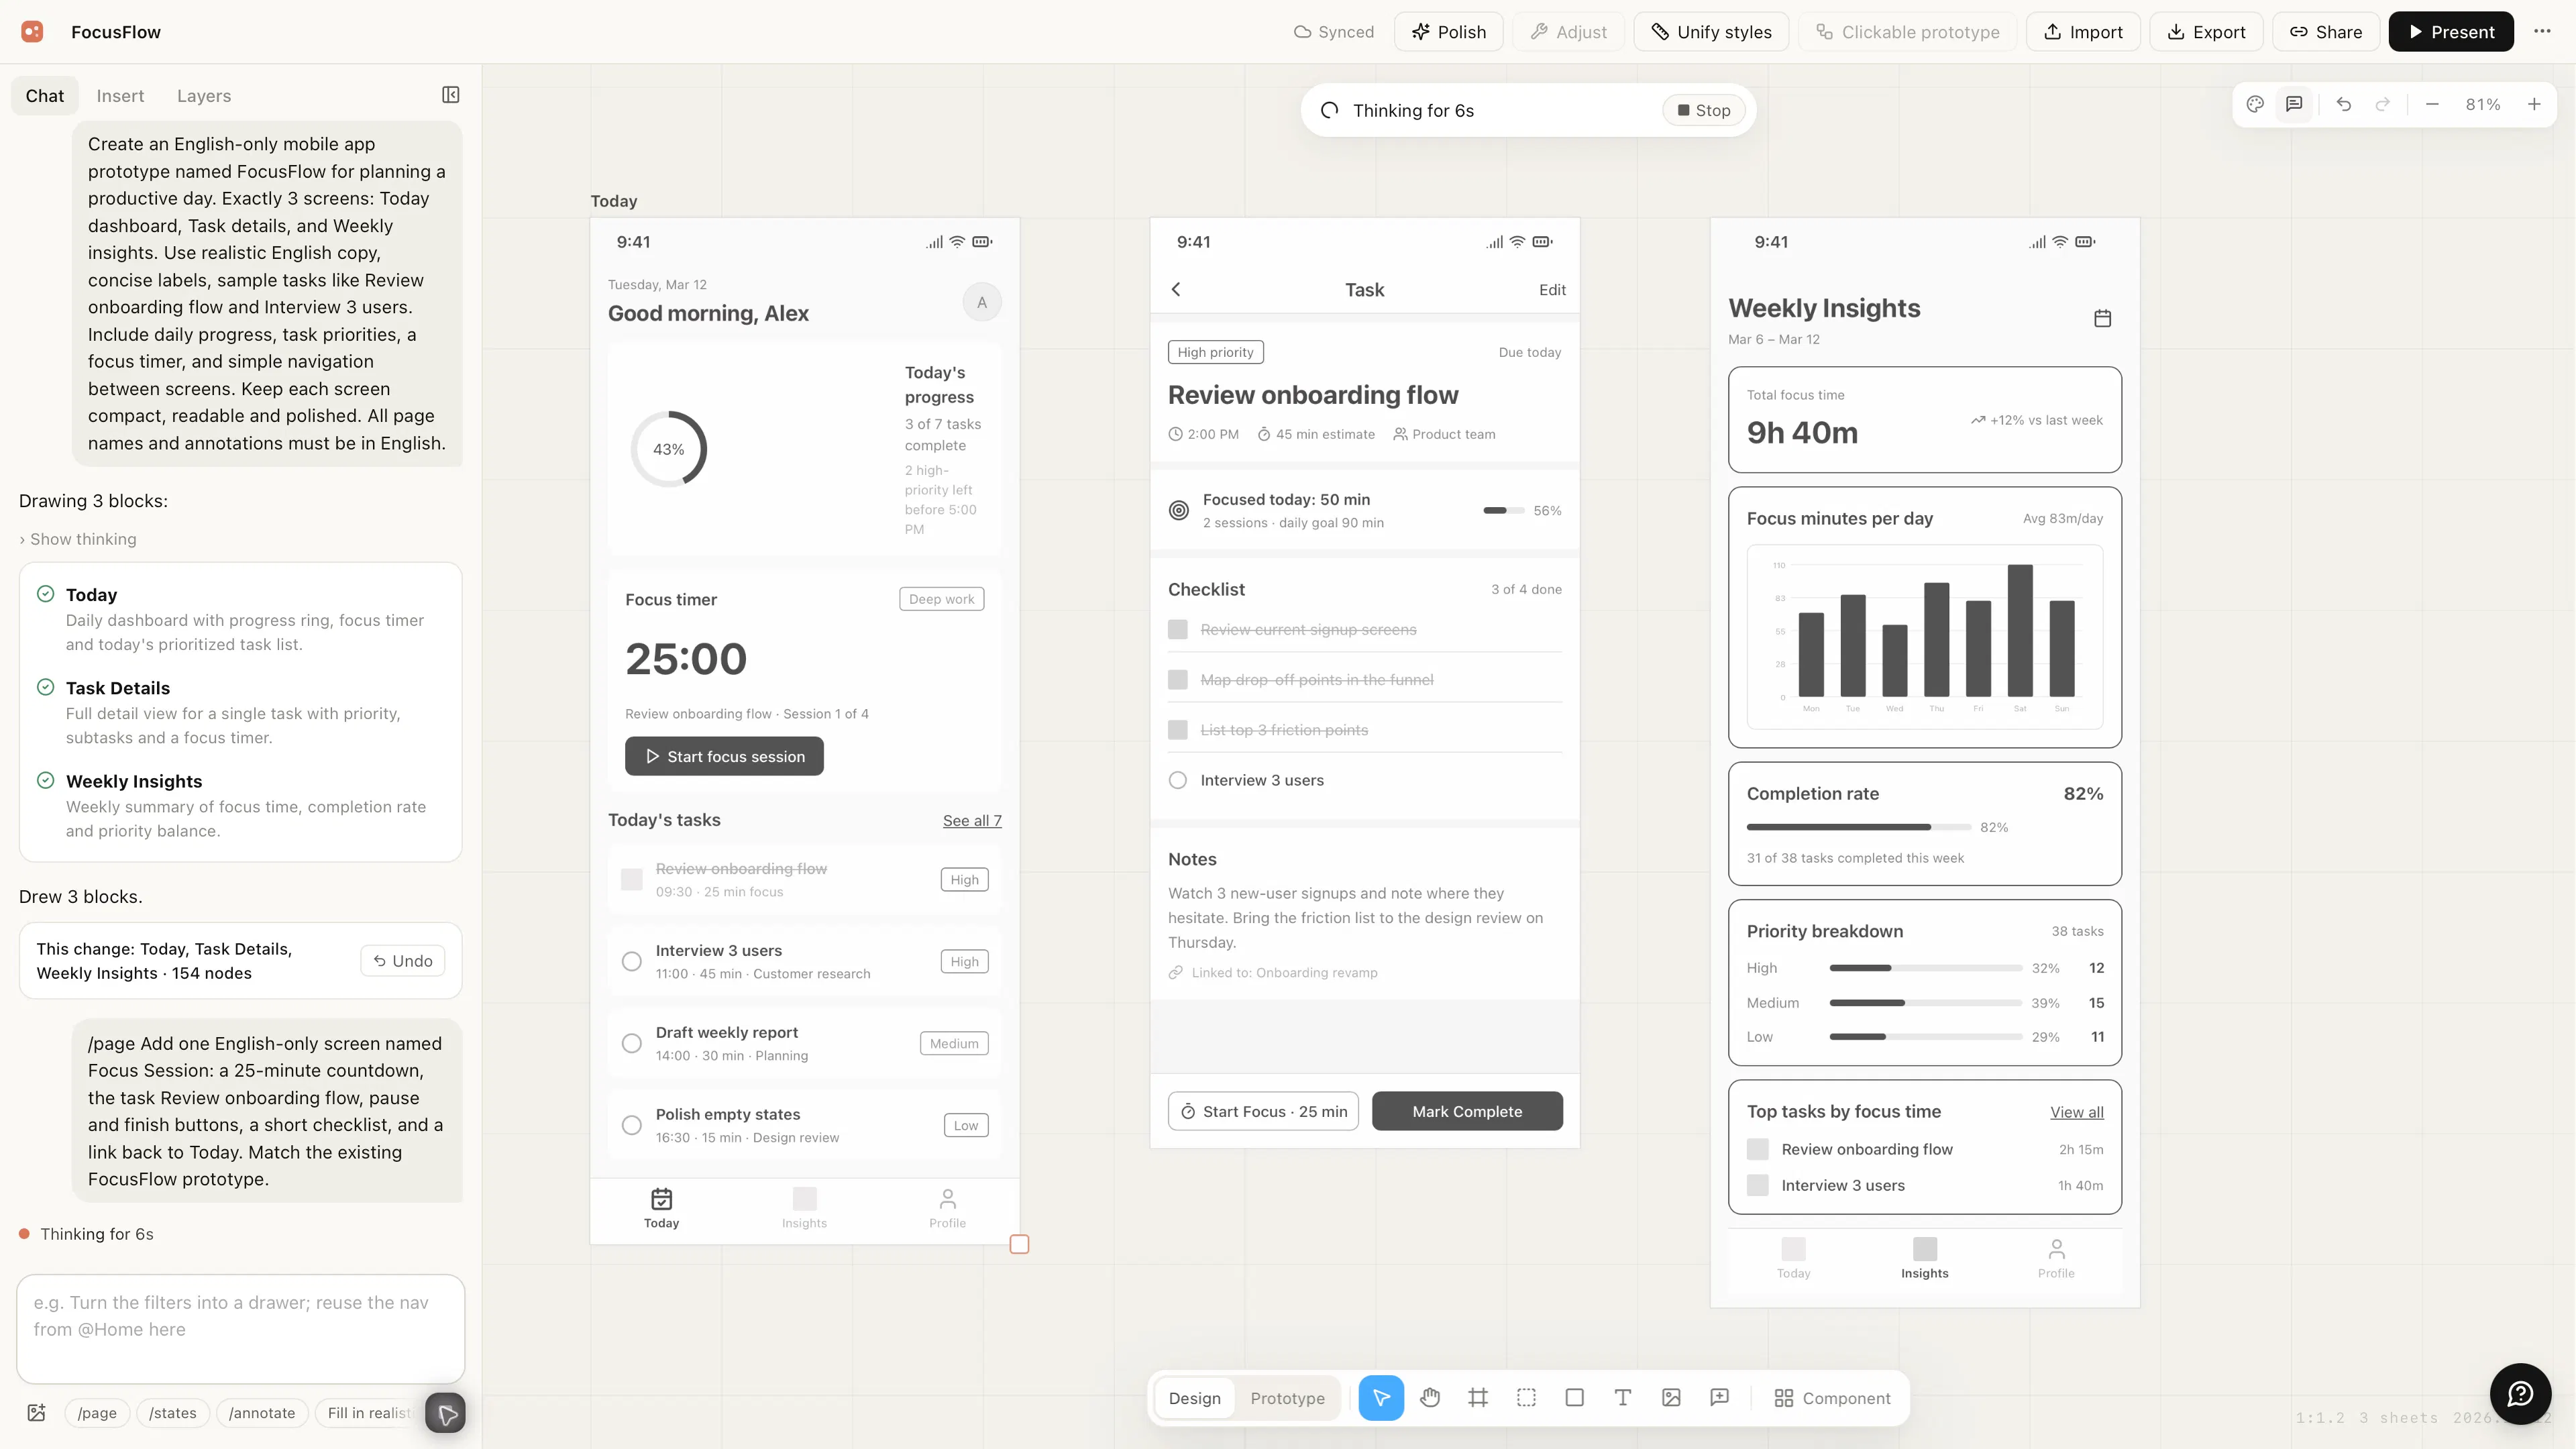Screen dimensions: 2576x1449
Task: Select the Comment tool in toolbar
Action: pos(1719,1398)
